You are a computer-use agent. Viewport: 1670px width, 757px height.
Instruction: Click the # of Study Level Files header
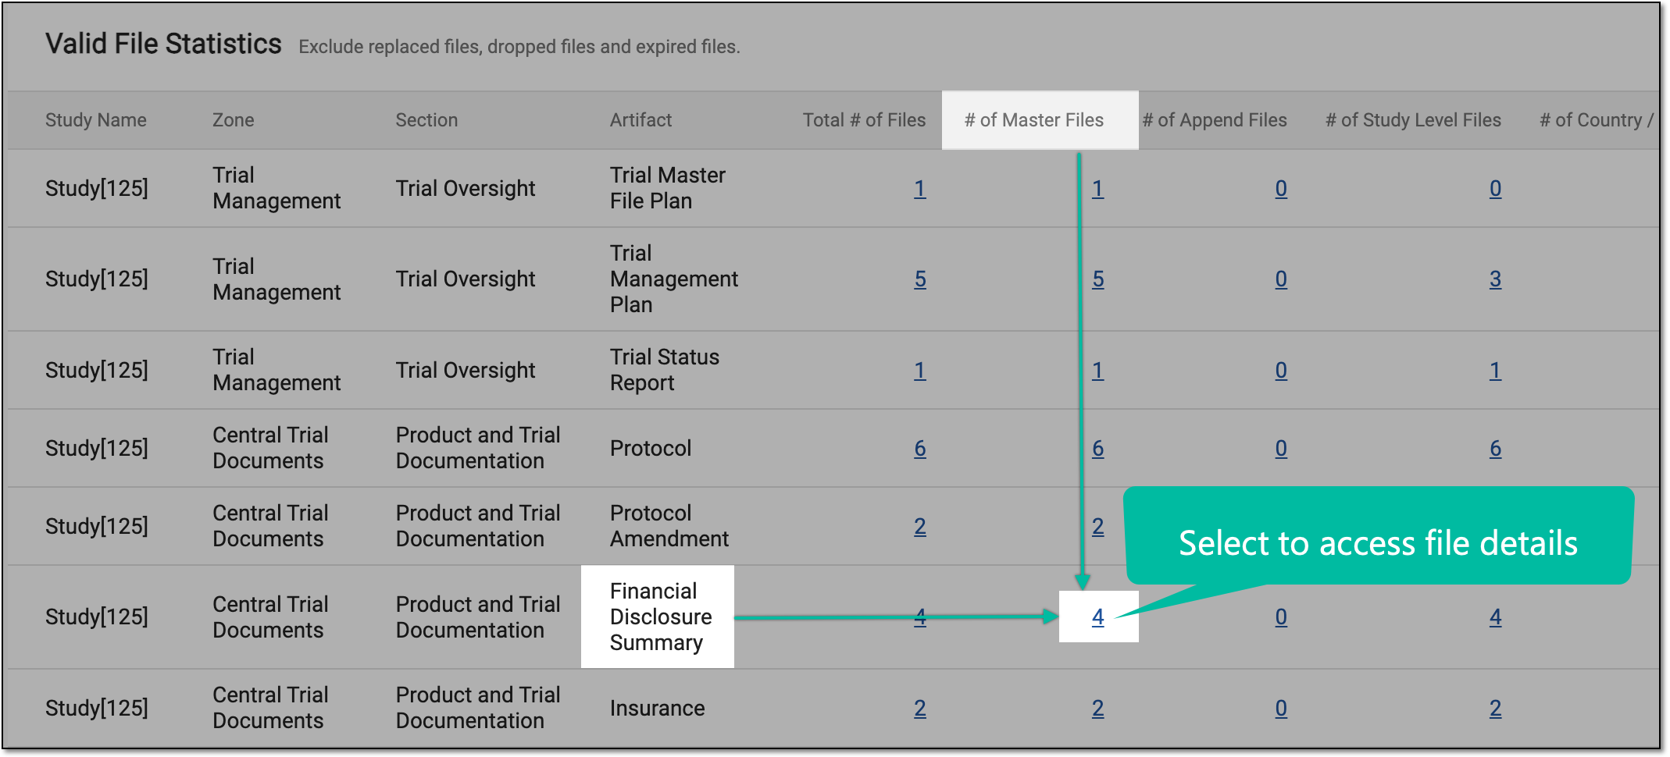point(1413,120)
